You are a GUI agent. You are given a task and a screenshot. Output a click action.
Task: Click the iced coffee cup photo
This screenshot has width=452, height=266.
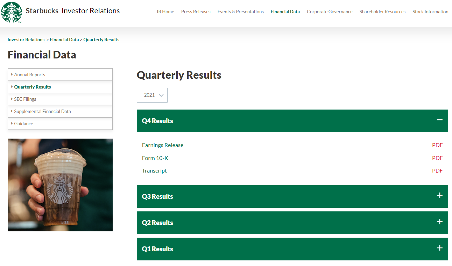pyautogui.click(x=60, y=185)
